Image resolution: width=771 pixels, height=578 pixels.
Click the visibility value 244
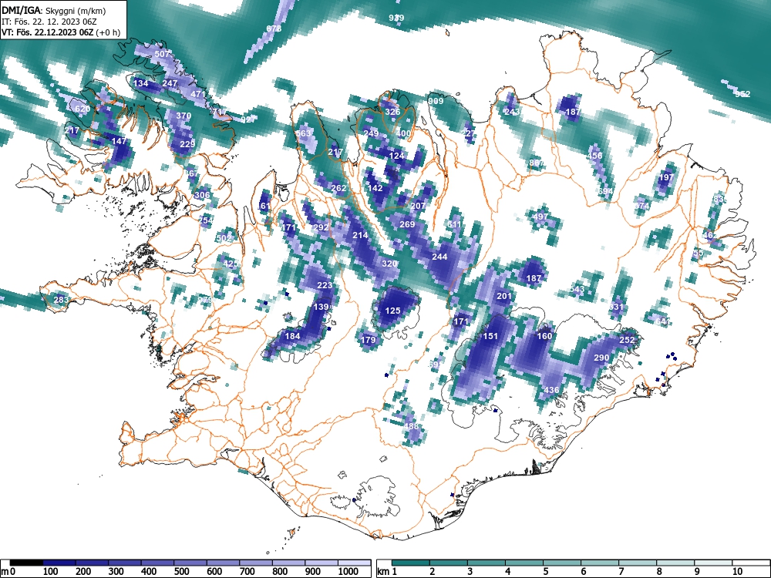click(x=439, y=257)
